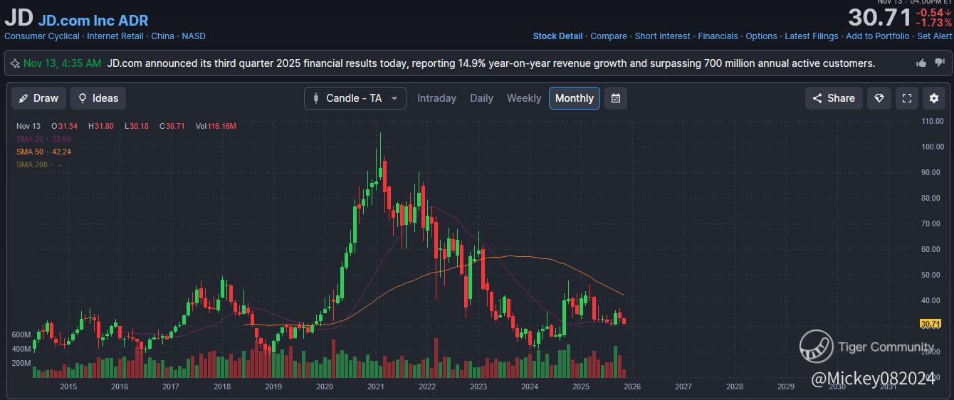Open the Consumer Cyclical sector link

pos(42,36)
